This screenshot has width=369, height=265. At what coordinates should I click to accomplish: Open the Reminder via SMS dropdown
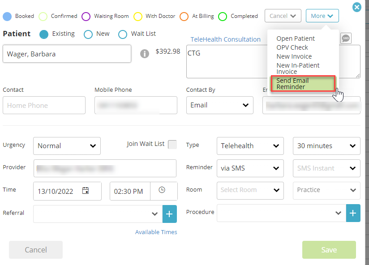[250, 168]
